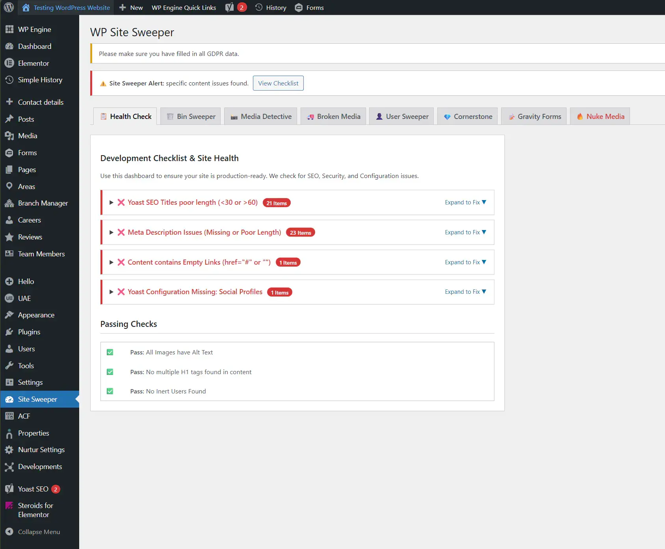Expand to Fix the Meta Description Issues
The image size is (665, 549).
coord(465,232)
